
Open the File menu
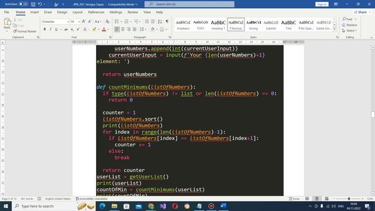pyautogui.click(x=6, y=12)
